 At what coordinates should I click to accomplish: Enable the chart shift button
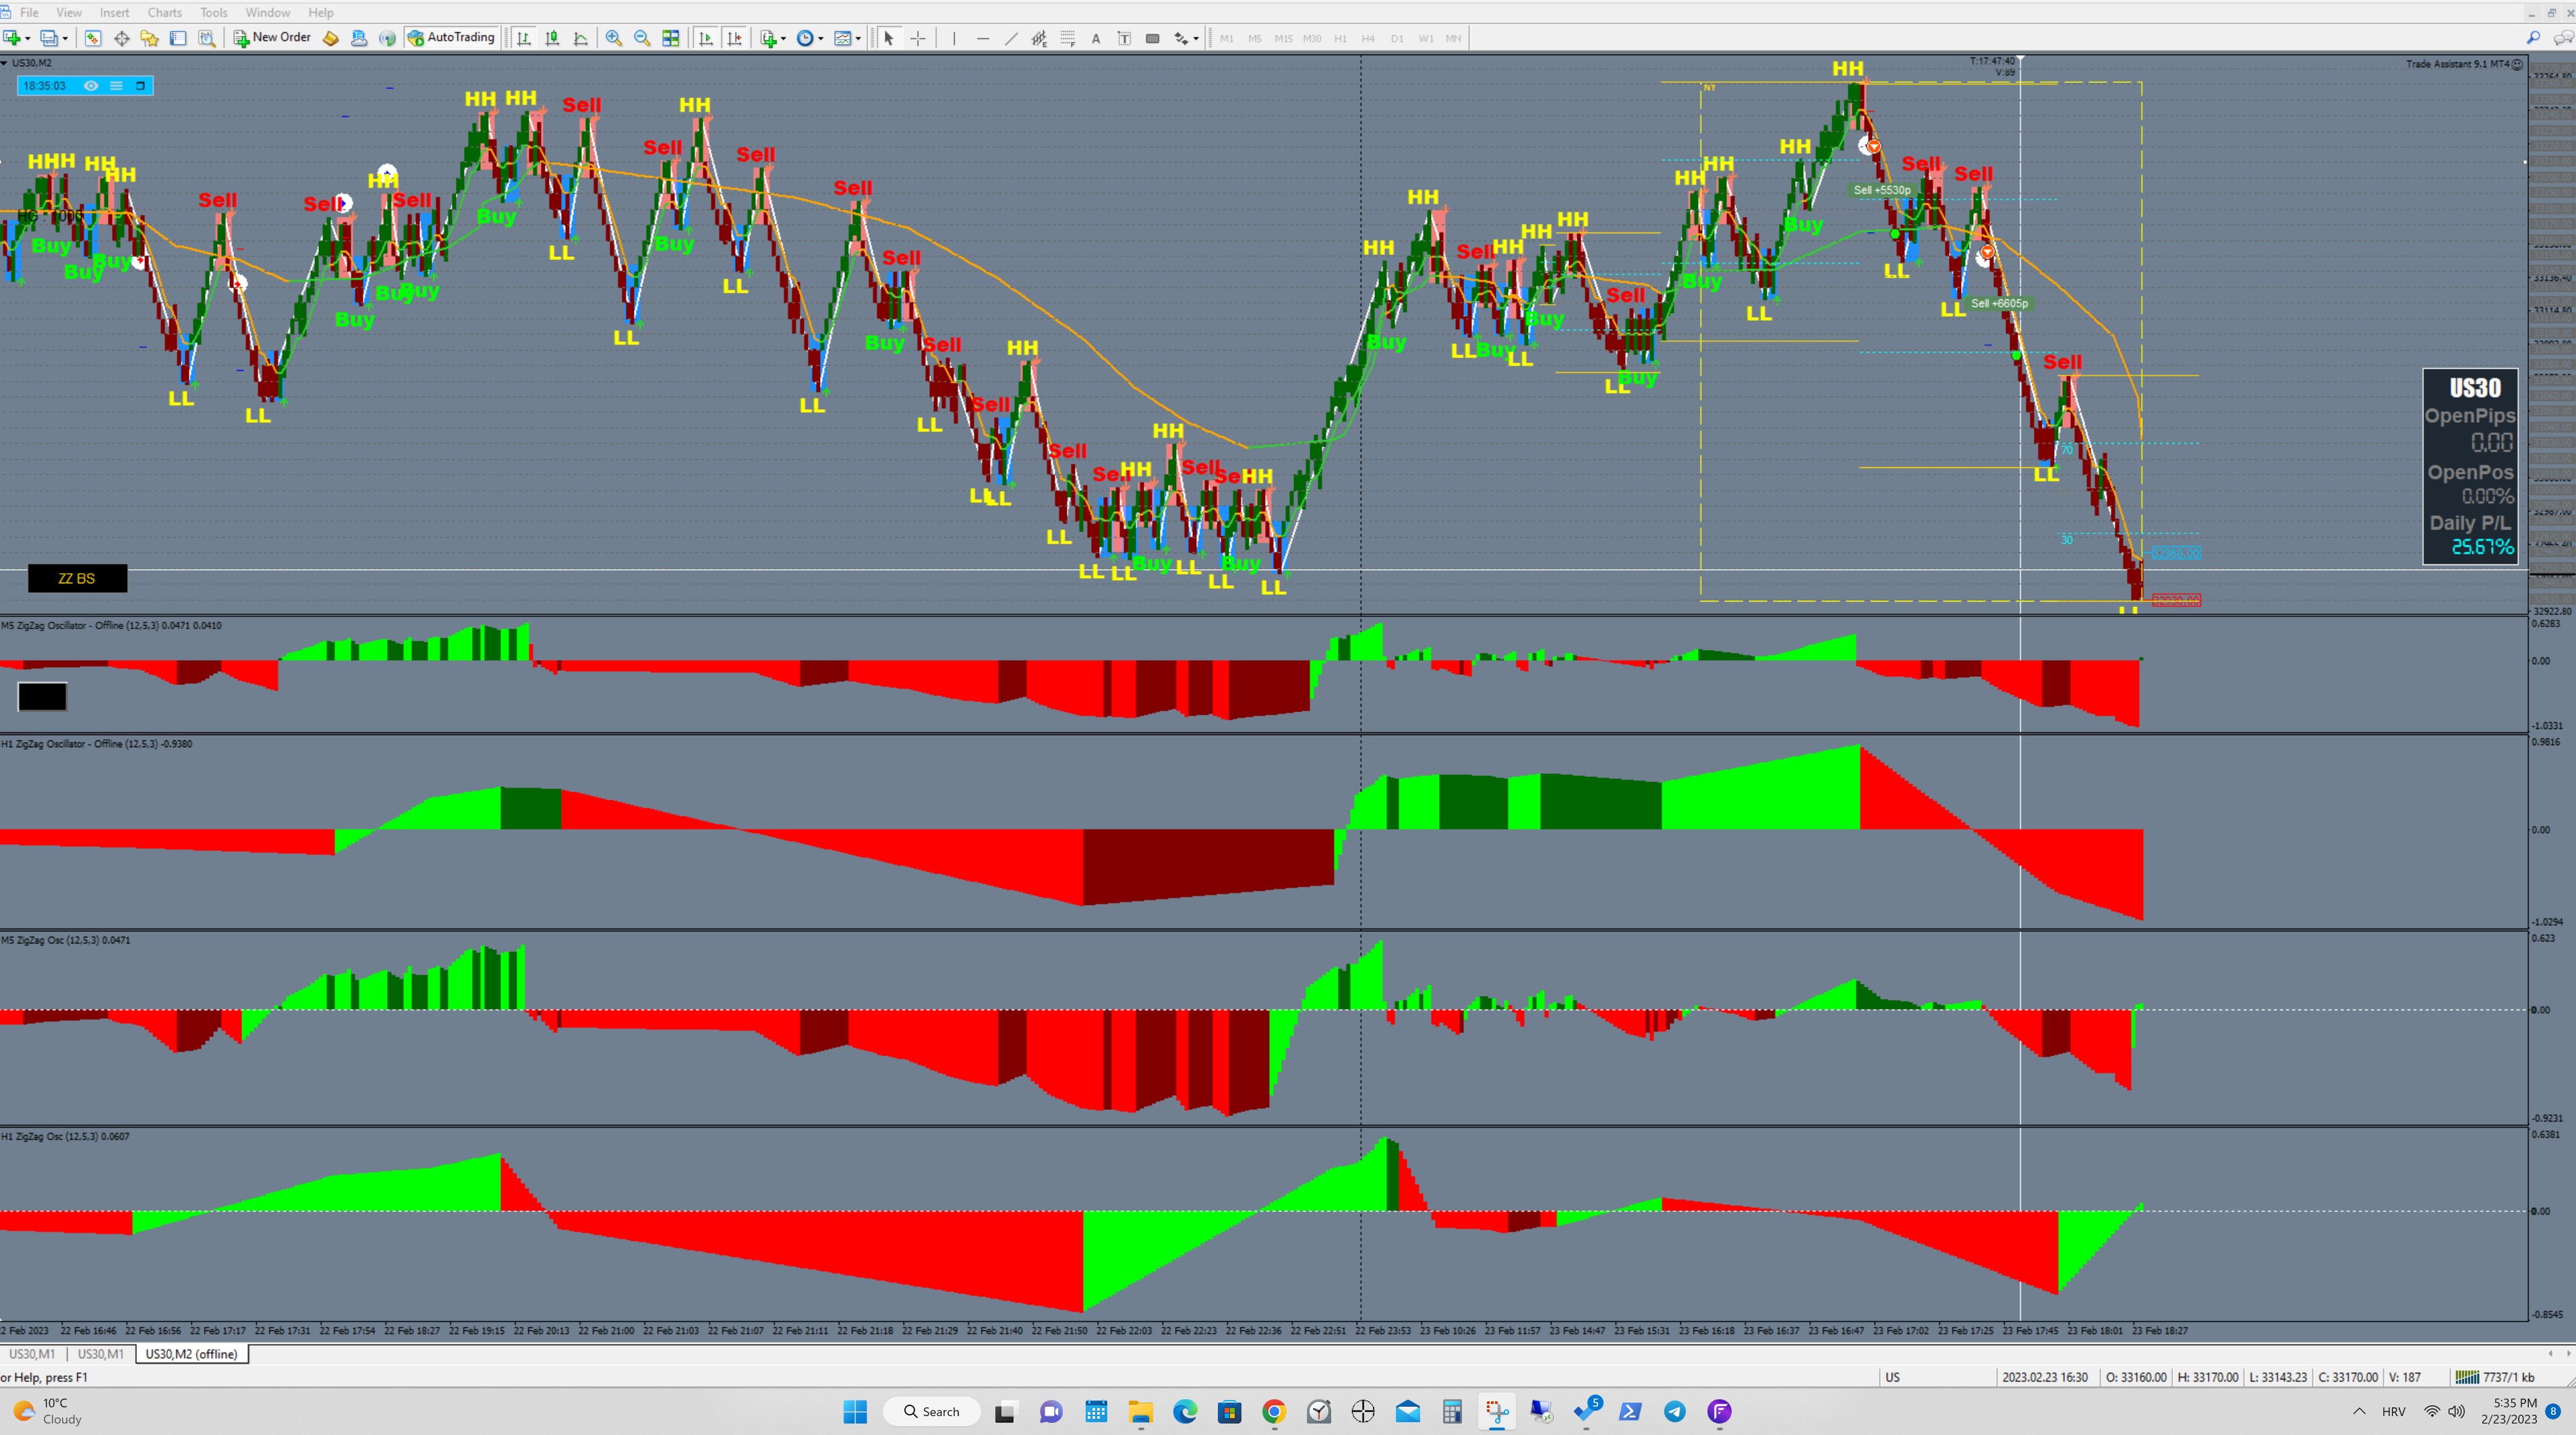click(x=734, y=38)
